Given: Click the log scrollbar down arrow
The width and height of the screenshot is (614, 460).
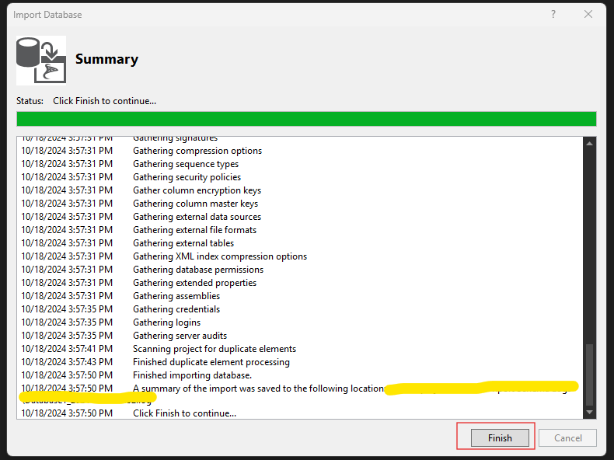Looking at the screenshot, I should coord(589,413).
